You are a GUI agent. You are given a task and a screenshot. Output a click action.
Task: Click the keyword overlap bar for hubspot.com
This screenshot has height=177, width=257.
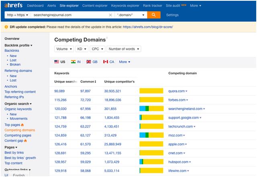(x=151, y=162)
